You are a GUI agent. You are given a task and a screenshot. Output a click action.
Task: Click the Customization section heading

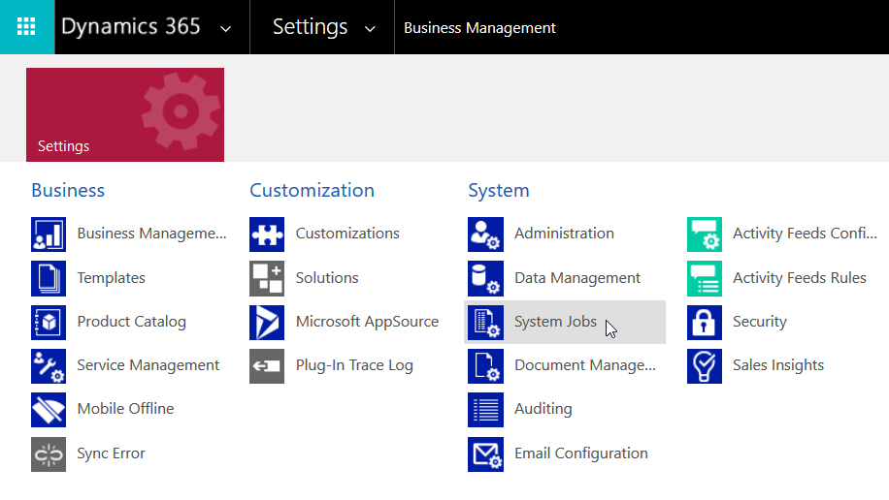(x=312, y=190)
